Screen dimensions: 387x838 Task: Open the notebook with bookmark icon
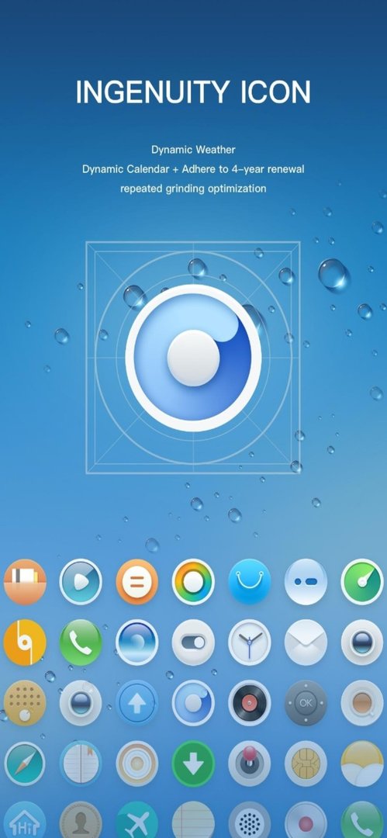click(81, 764)
